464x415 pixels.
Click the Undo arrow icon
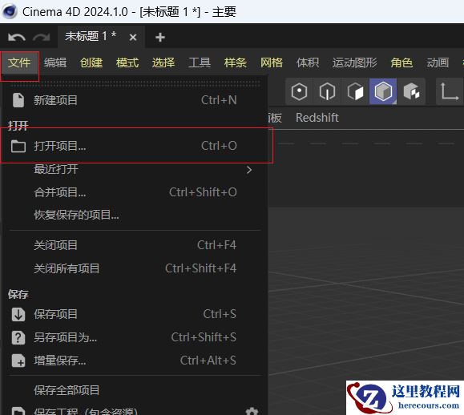point(17,38)
